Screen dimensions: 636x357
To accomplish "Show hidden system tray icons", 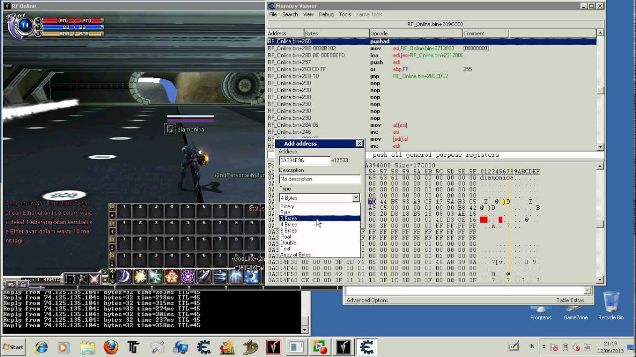I will tap(544, 347).
